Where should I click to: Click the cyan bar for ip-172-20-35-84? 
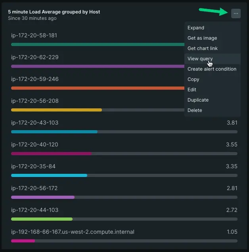(x=49, y=175)
